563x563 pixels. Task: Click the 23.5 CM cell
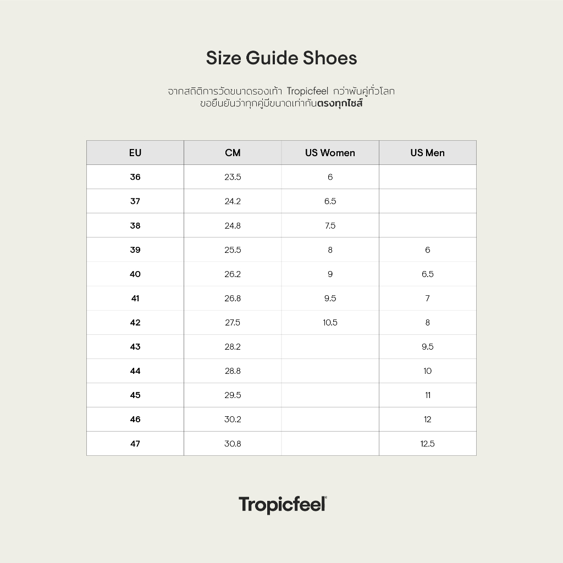233,177
